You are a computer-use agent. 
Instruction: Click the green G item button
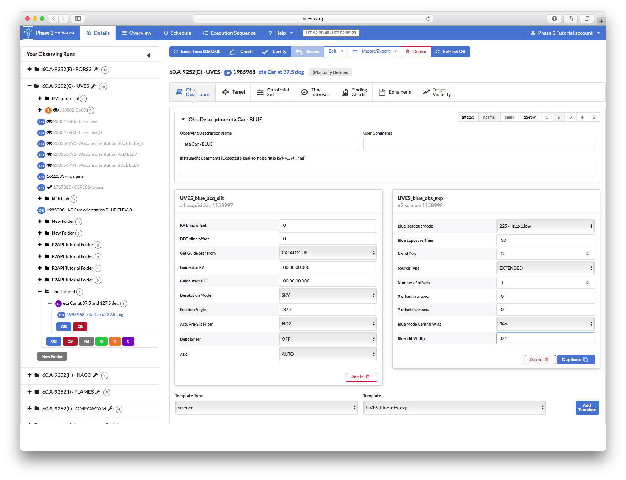pos(101,341)
